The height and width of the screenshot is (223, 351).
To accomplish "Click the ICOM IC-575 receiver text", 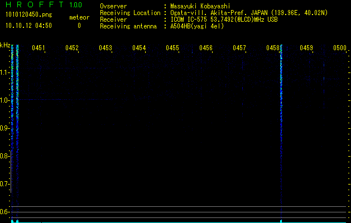I will (x=224, y=20).
